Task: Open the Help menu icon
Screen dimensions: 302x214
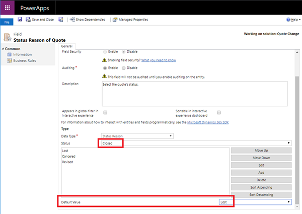Action: pyautogui.click(x=287, y=20)
